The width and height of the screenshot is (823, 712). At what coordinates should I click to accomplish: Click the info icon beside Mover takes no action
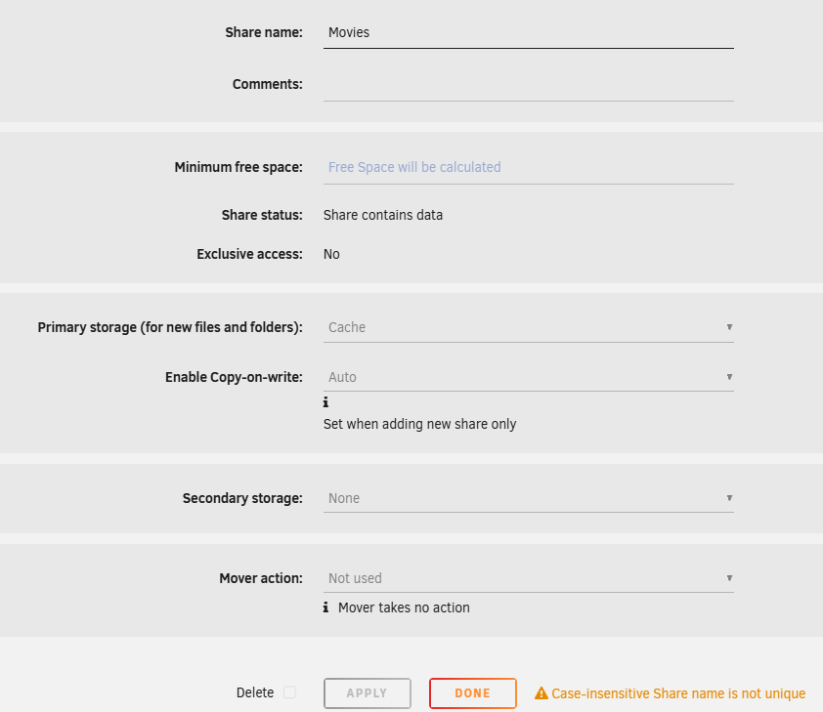tap(325, 607)
